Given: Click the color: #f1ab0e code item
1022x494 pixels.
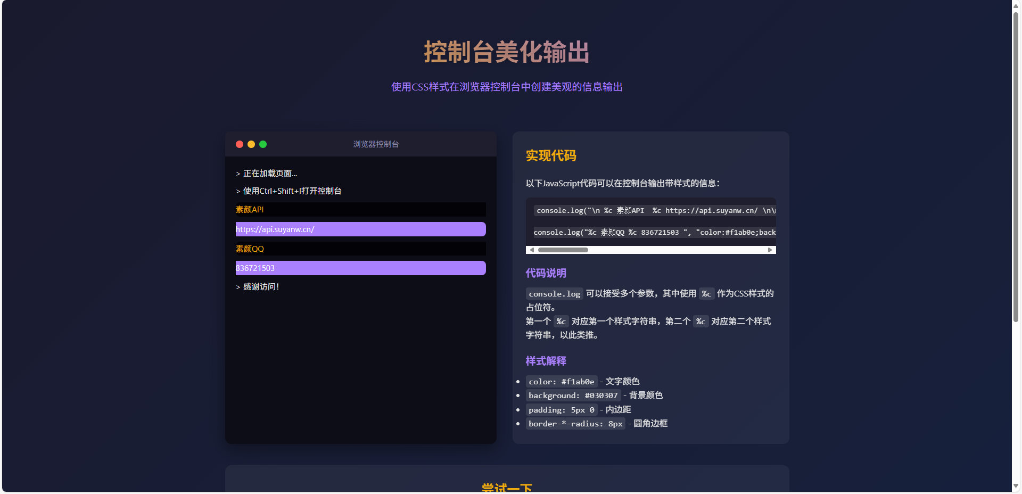Looking at the screenshot, I should pos(562,382).
